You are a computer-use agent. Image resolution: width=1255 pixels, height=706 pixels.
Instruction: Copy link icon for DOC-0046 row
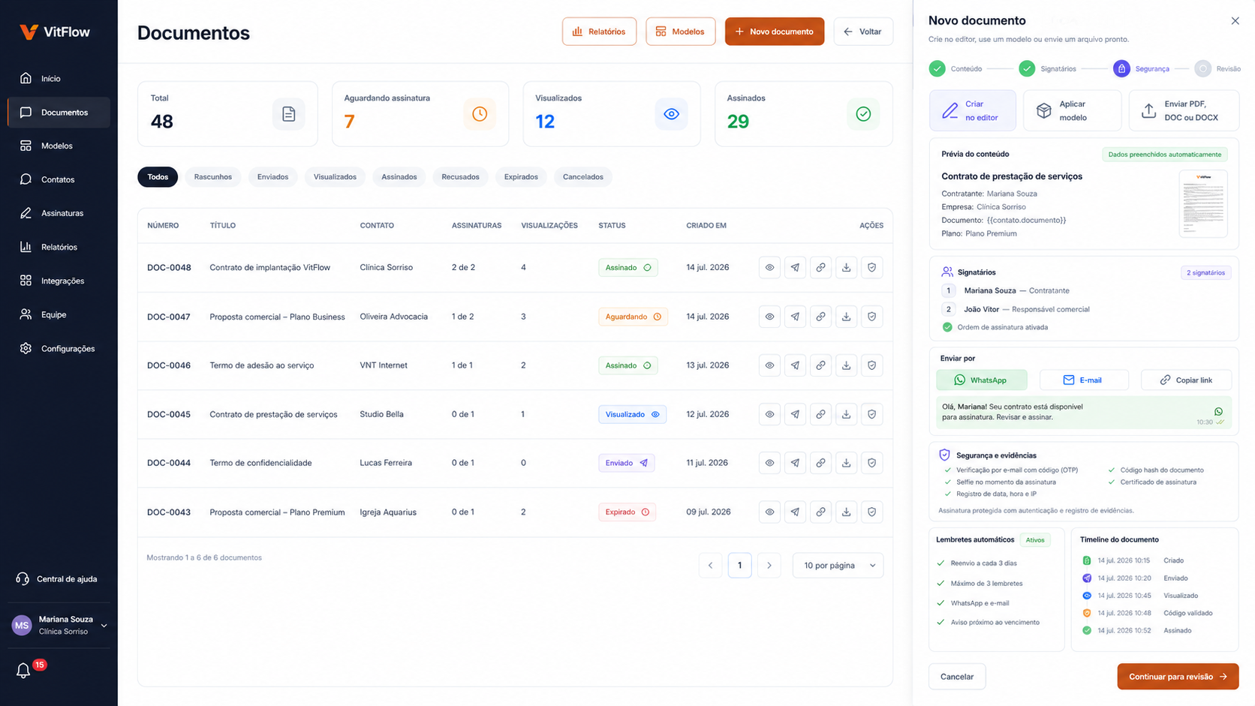(820, 365)
